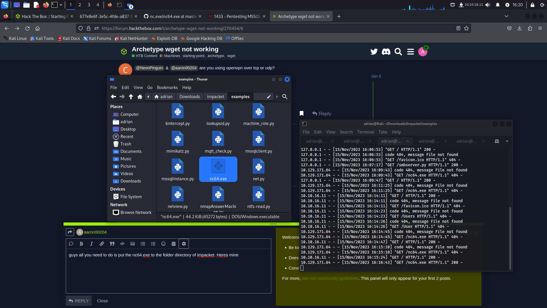547x308 pixels.
Task: Switch to nc64.exe GitHub browser tab
Action: pyautogui.click(x=173, y=16)
